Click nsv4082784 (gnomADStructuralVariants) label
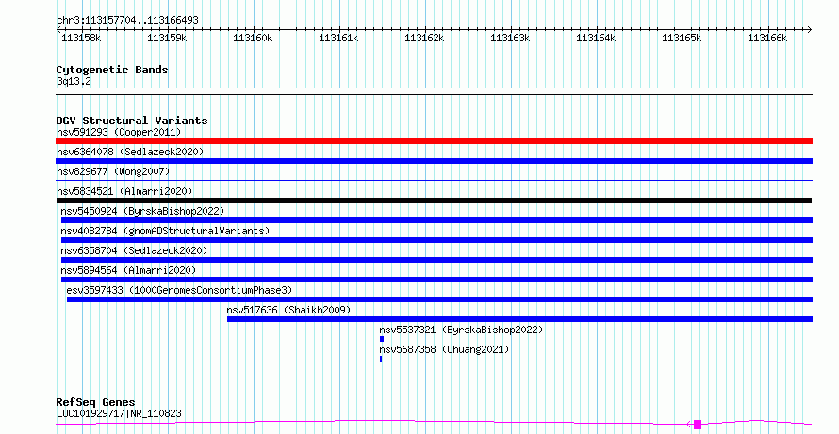The width and height of the screenshot is (839, 434). point(165,231)
